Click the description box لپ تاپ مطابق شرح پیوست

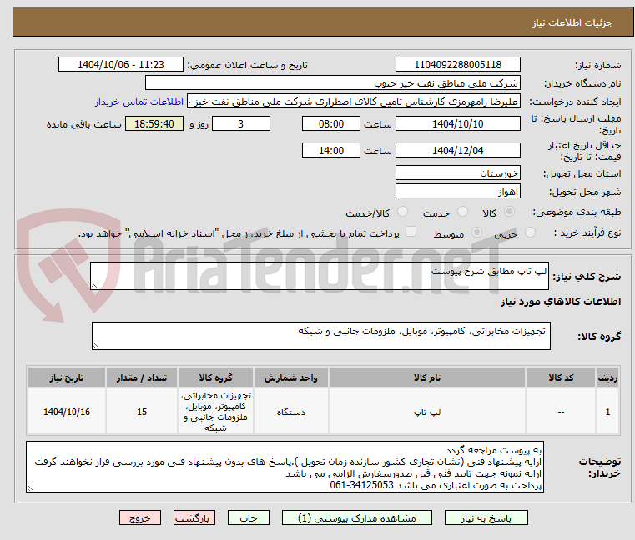tap(319, 276)
